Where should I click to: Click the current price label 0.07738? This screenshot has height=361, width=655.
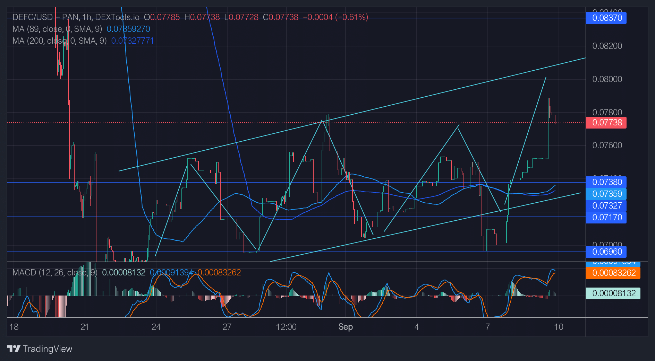tap(606, 122)
